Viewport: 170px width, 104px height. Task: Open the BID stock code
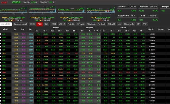4,40
